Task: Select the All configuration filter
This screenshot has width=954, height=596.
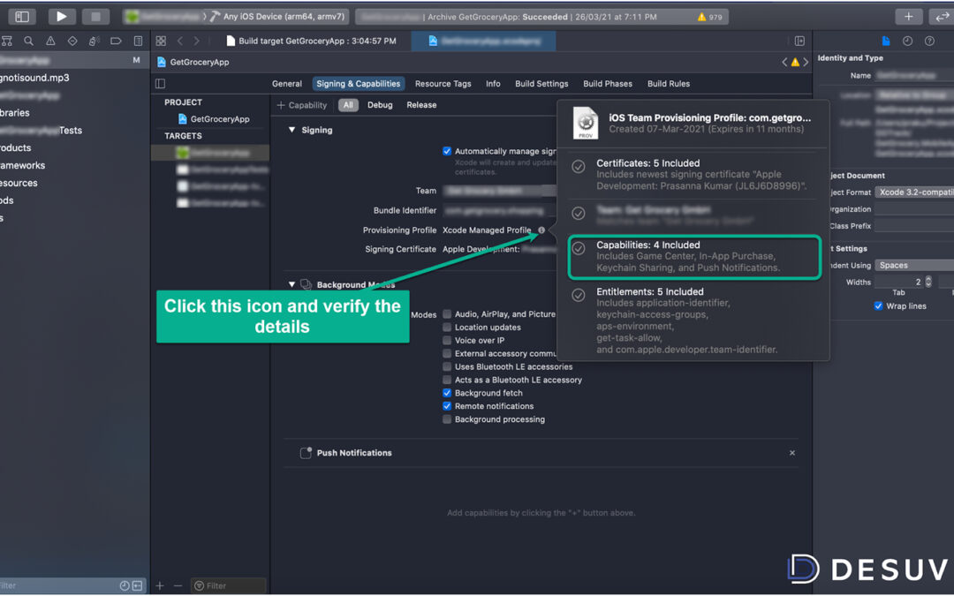Action: pyautogui.click(x=348, y=105)
